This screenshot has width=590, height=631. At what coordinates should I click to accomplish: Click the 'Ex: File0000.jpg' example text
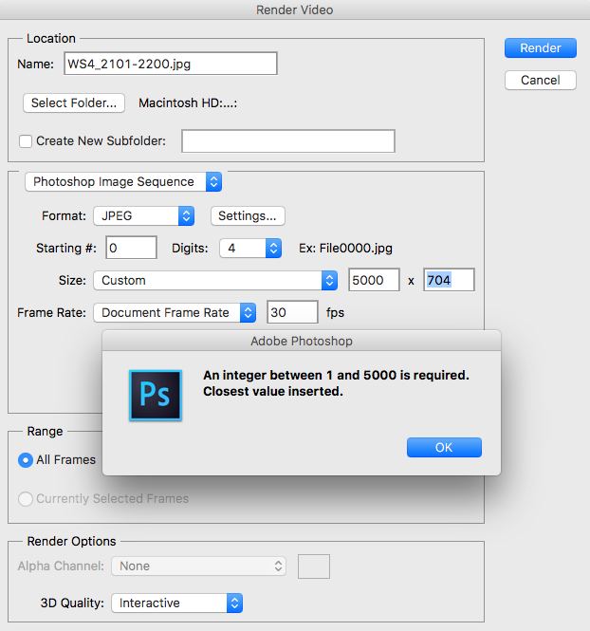(345, 248)
